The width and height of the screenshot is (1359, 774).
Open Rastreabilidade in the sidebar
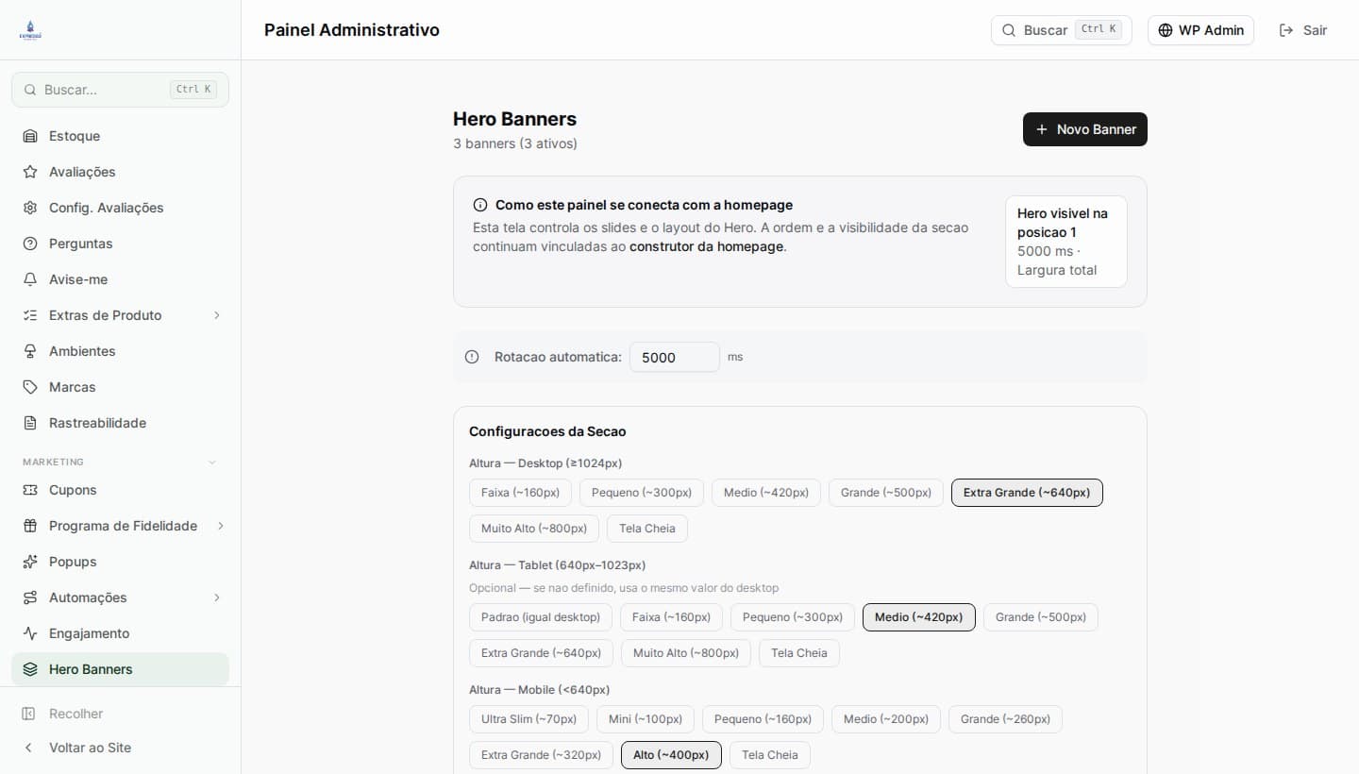(x=97, y=423)
